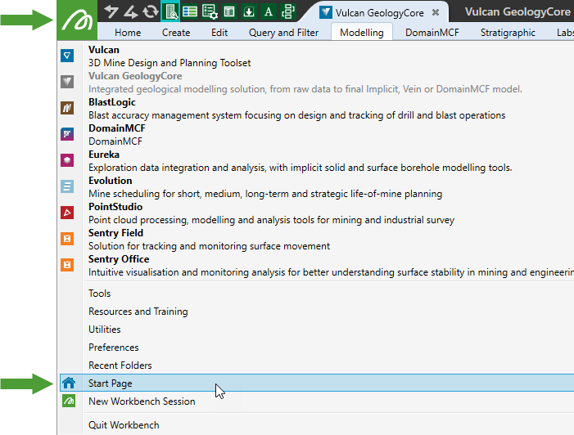Open the DomainMCF ribbon tab
The width and height of the screenshot is (574, 435).
pyautogui.click(x=432, y=33)
